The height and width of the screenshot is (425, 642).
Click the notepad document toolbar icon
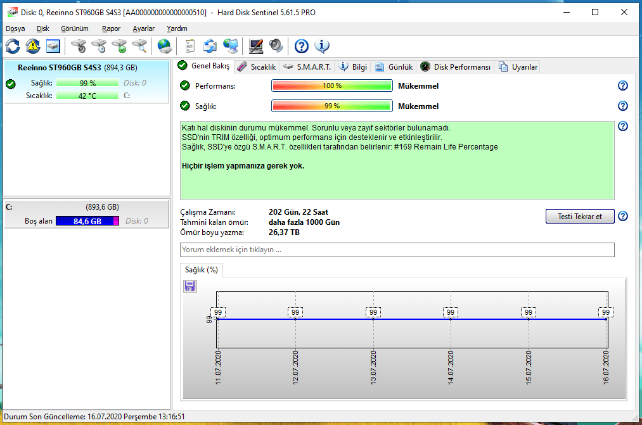189,46
